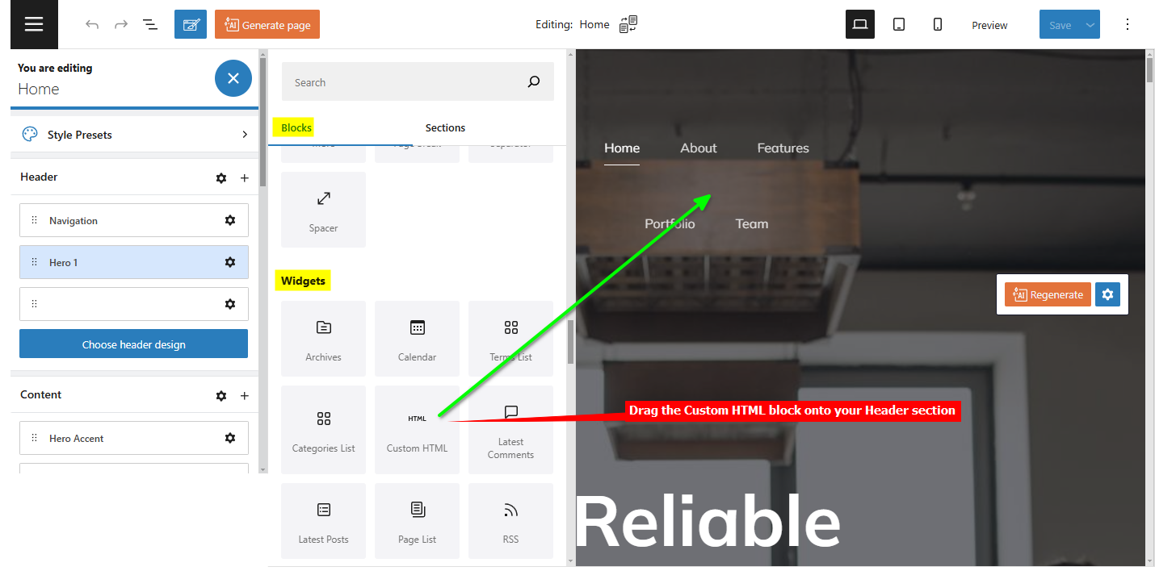Click the Reliable heading text

(708, 522)
